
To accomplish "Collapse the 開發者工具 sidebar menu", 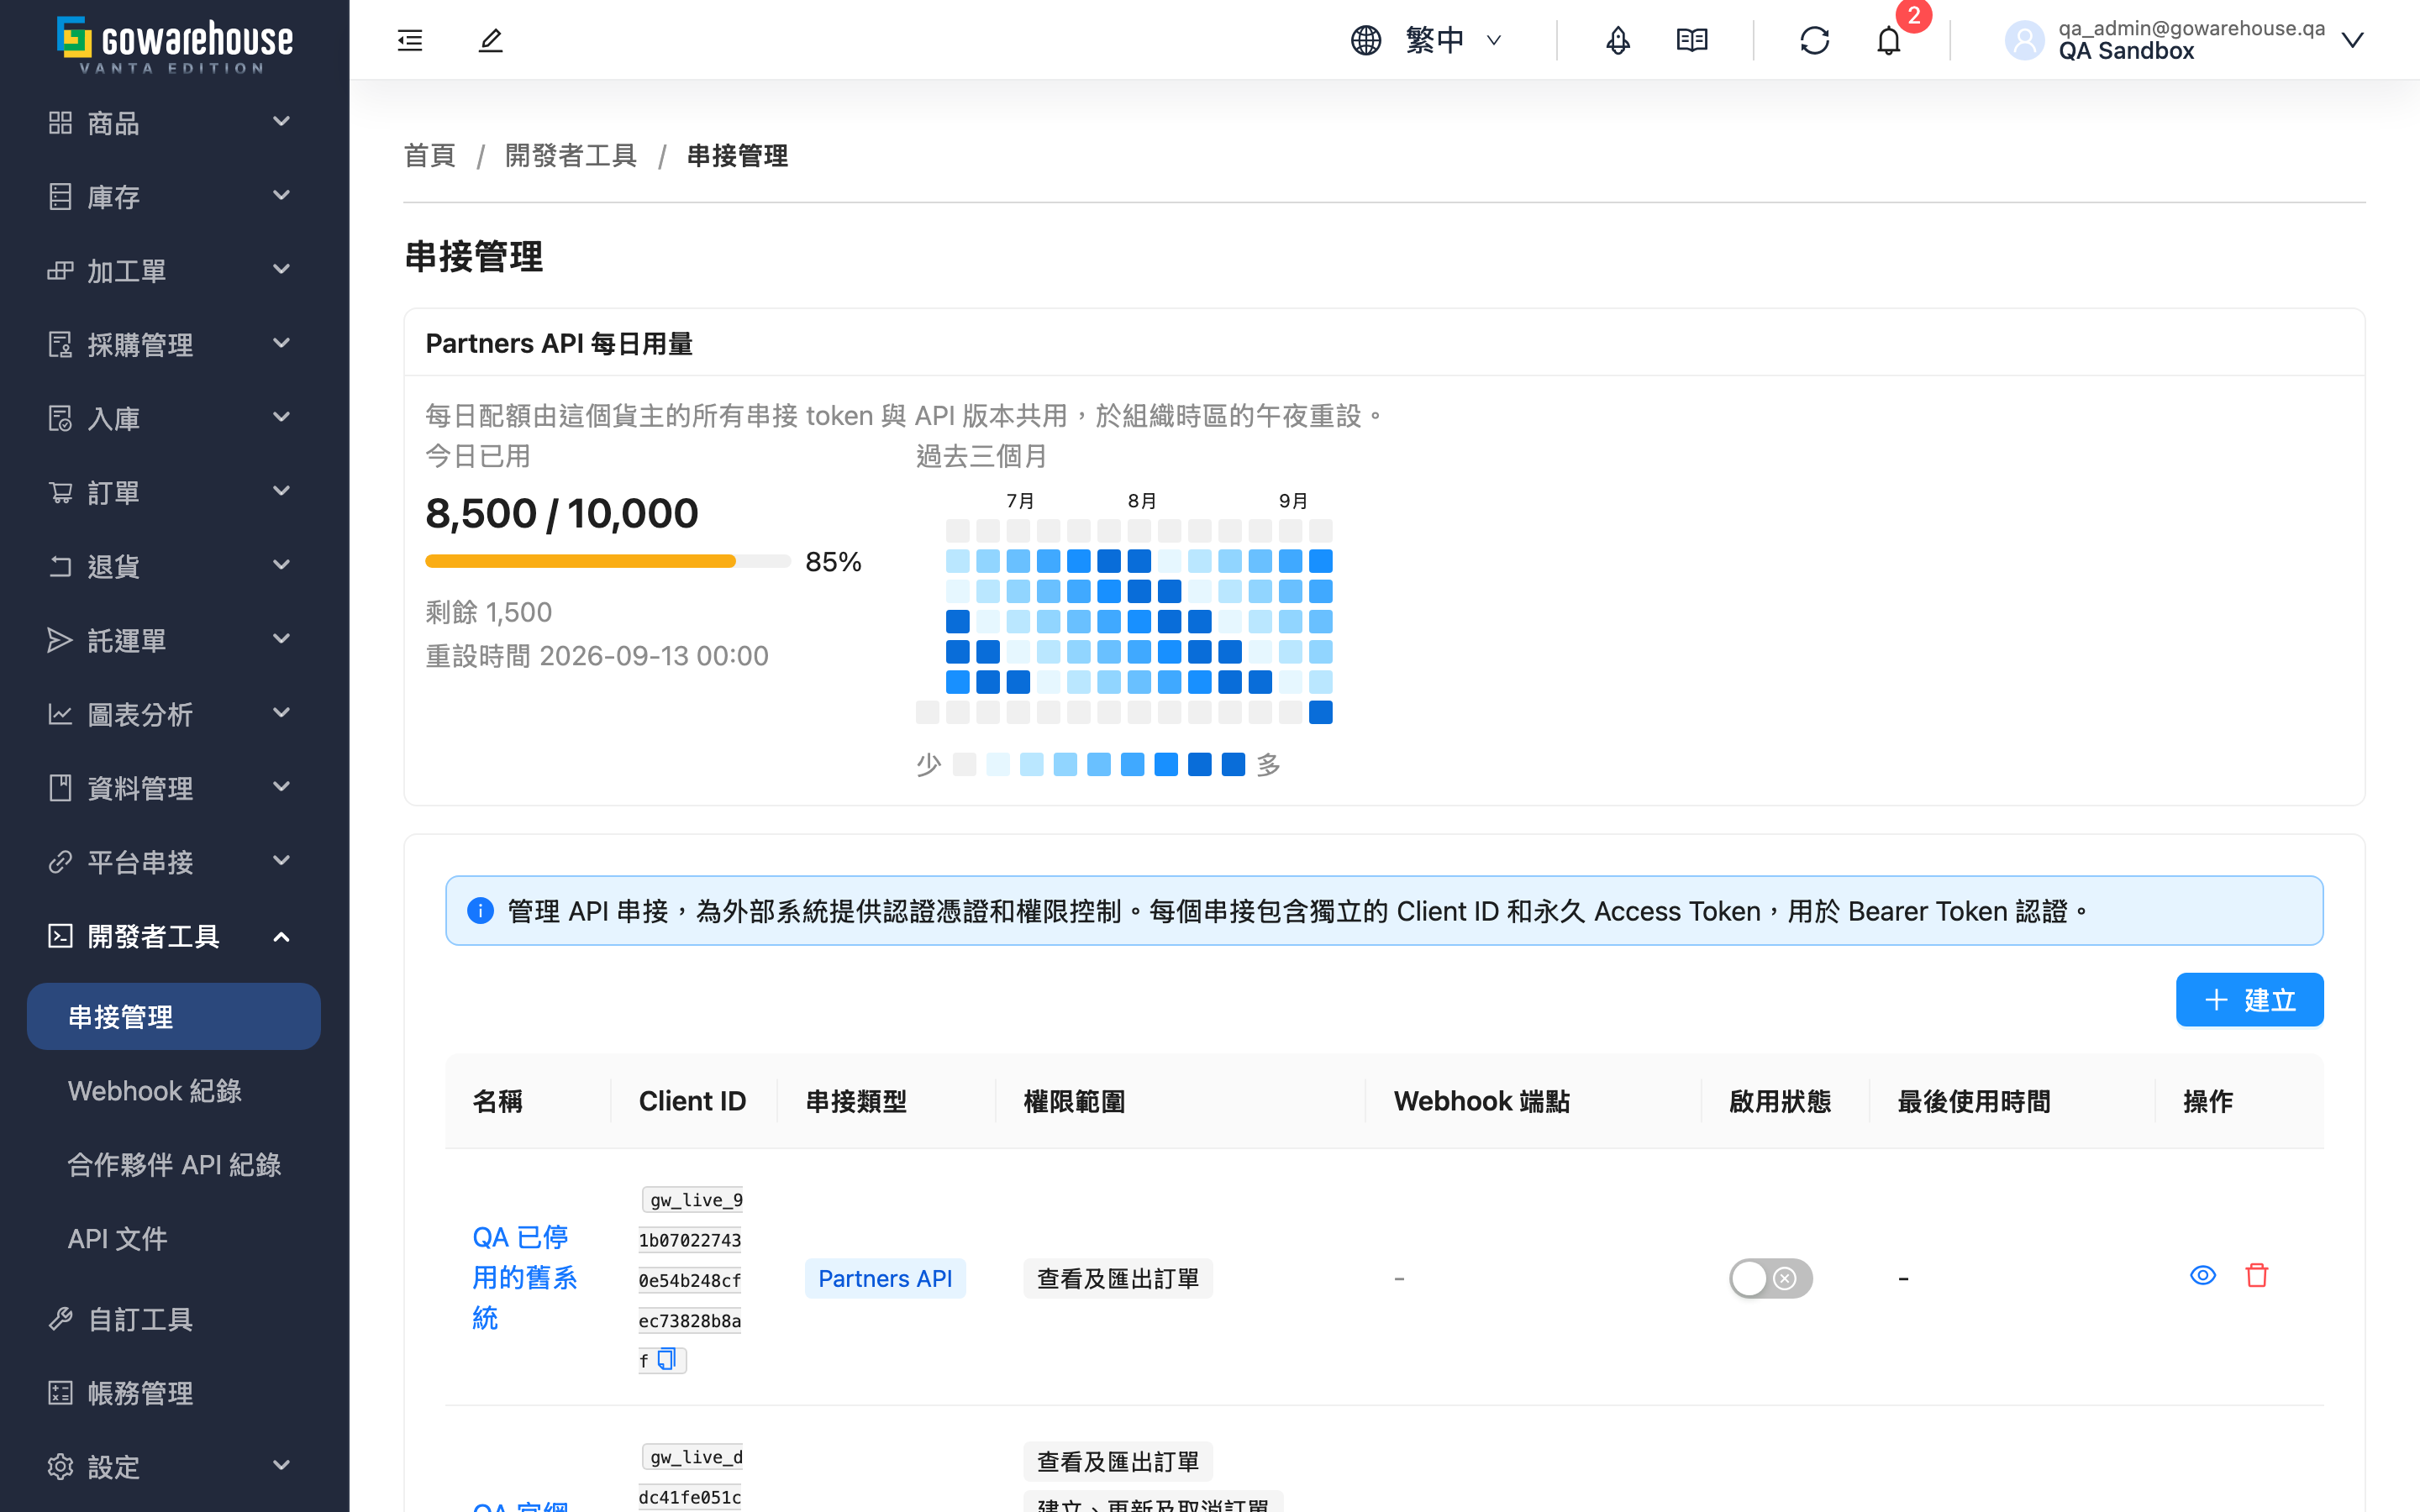I will pyautogui.click(x=174, y=936).
